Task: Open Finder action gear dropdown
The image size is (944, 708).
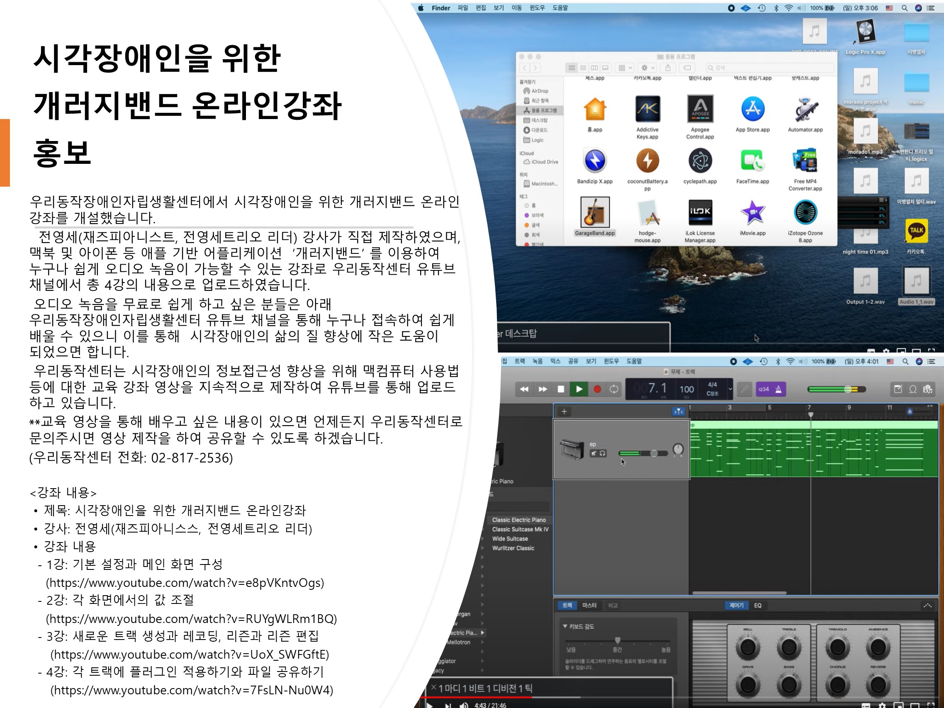Action: (x=648, y=68)
